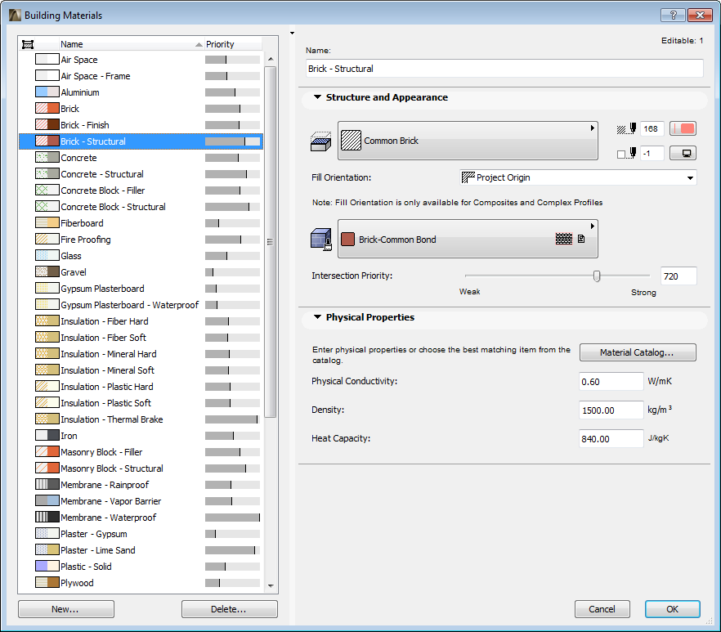This screenshot has height=632, width=721.
Task: Click the New... button
Action: (x=66, y=609)
